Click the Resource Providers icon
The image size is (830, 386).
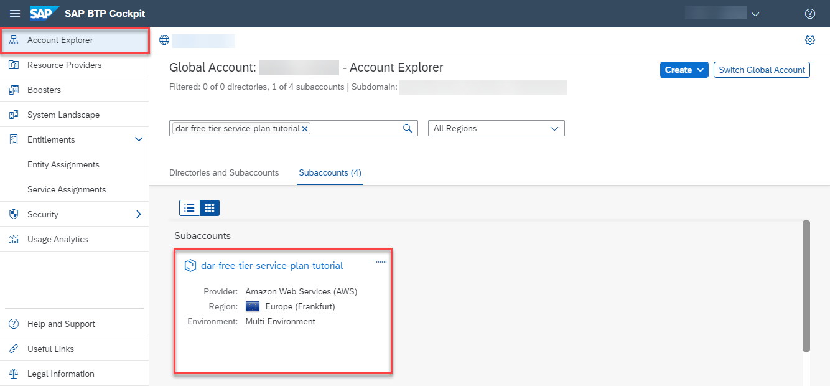click(14, 65)
